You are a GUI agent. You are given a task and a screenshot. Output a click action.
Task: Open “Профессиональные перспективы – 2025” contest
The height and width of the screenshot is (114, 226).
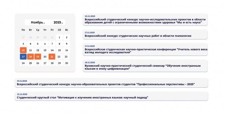click(x=111, y=83)
